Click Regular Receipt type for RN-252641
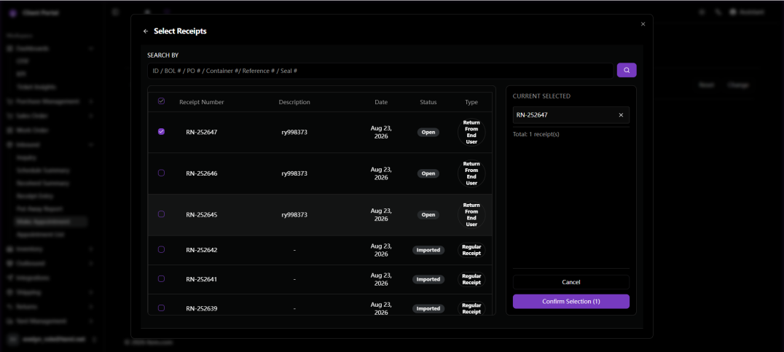The image size is (784, 352). click(471, 279)
